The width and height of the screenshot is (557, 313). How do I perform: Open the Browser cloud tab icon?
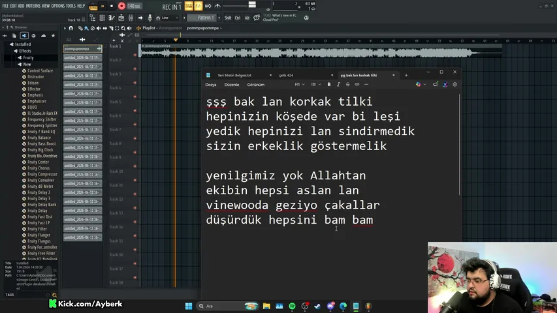(43, 35)
